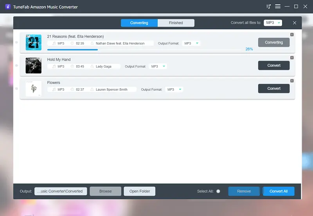
Task: Switch to the Converting tab
Action: [x=139, y=23]
